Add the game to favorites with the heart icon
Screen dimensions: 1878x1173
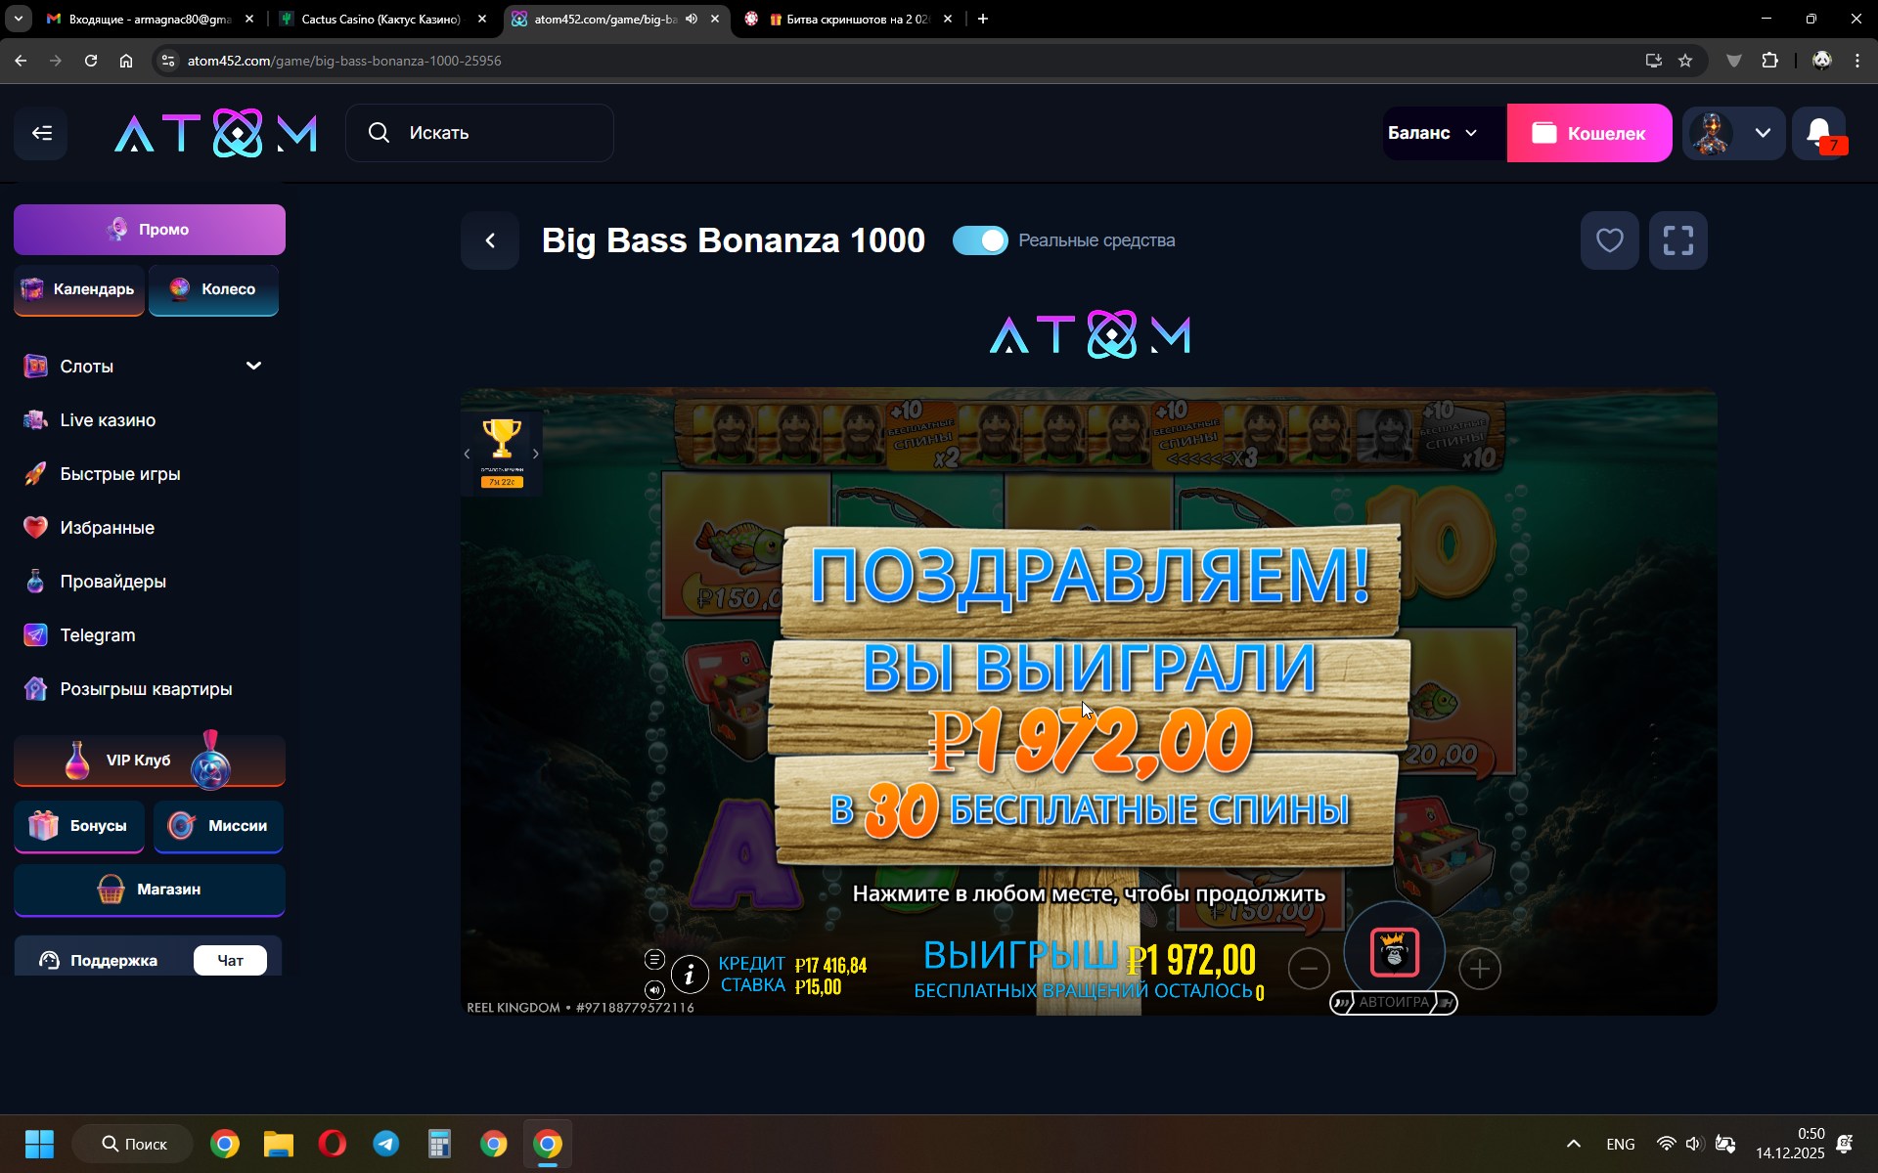1609,240
